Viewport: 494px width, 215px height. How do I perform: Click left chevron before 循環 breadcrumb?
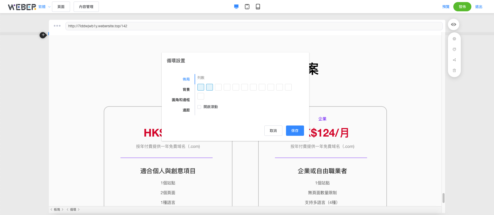(67, 210)
